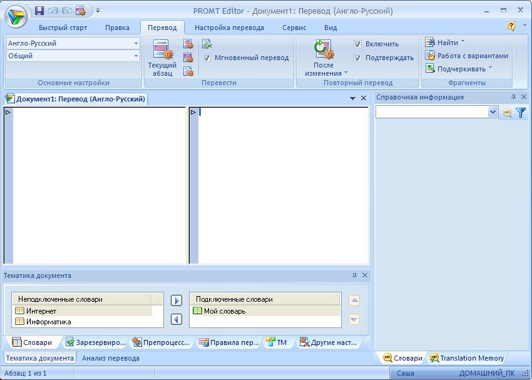
Task: Click the Справочная информация search input field
Action: click(x=432, y=112)
